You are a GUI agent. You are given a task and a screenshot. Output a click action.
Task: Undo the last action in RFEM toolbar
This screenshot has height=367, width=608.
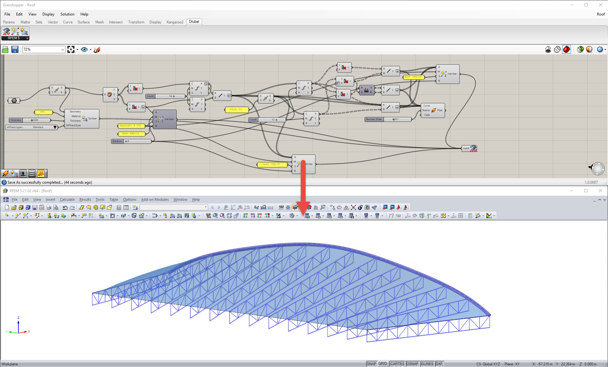[x=65, y=207]
